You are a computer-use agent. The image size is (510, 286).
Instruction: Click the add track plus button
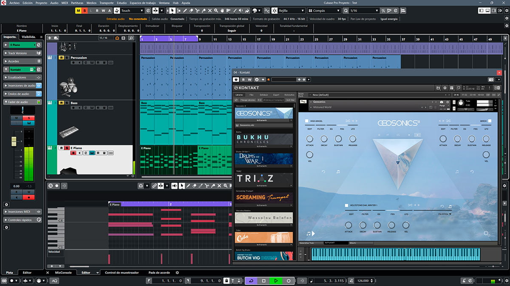50,38
